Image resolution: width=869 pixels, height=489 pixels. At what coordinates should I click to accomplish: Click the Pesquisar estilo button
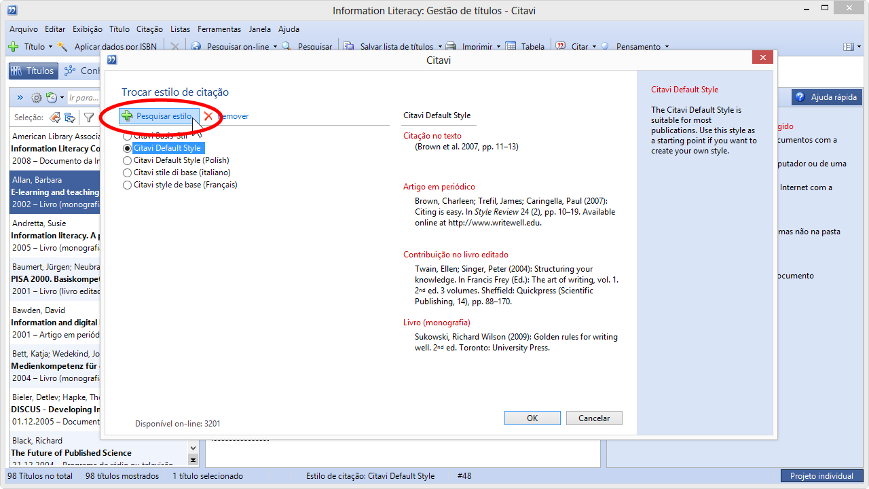(x=160, y=116)
